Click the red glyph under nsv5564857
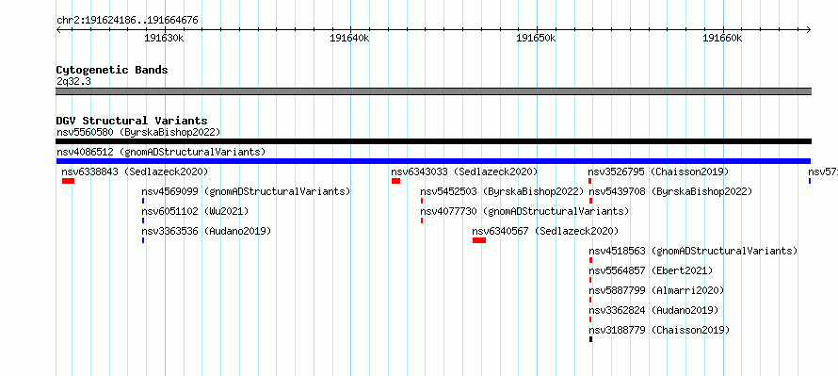The width and height of the screenshot is (838, 376). pyautogui.click(x=590, y=280)
